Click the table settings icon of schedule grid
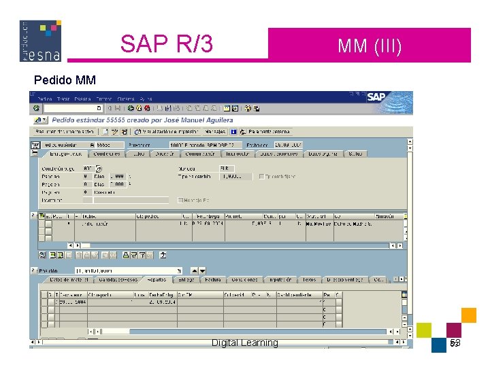Screen dimensions: 490x367 click(x=404, y=294)
